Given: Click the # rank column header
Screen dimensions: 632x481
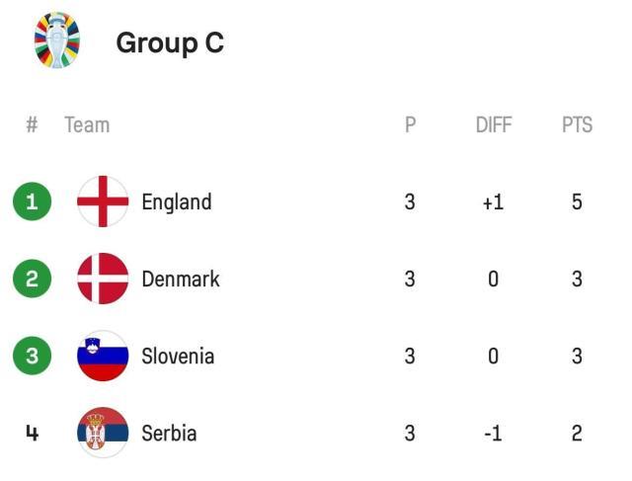Looking at the screenshot, I should 32,124.
